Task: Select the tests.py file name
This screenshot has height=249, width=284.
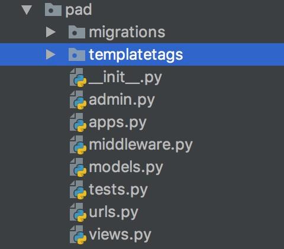Action: tap(118, 190)
